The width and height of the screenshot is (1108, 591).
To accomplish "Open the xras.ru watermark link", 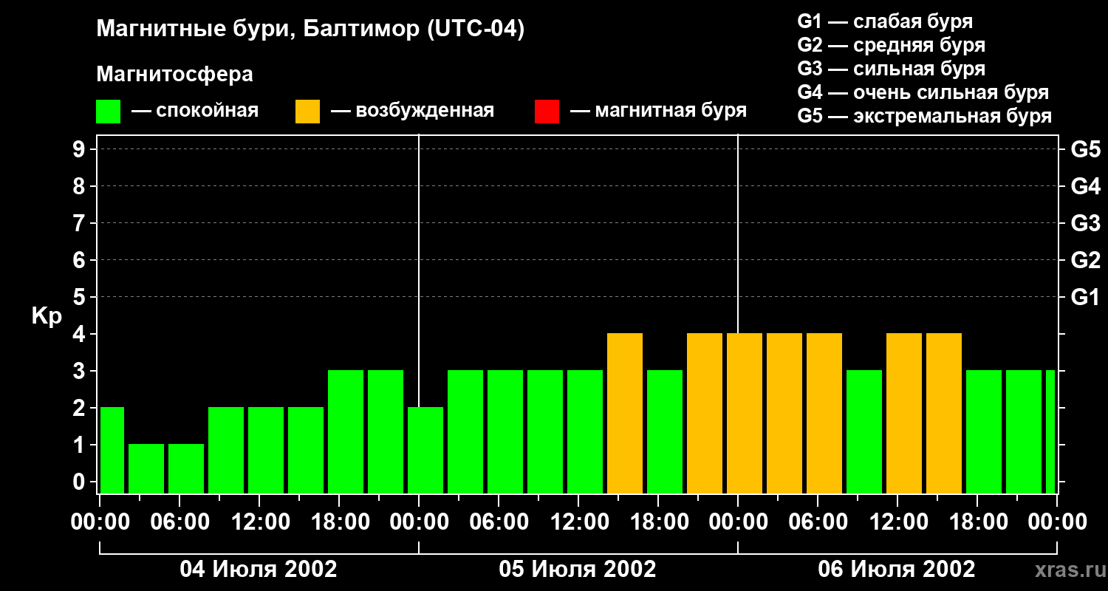I will pyautogui.click(x=1067, y=570).
